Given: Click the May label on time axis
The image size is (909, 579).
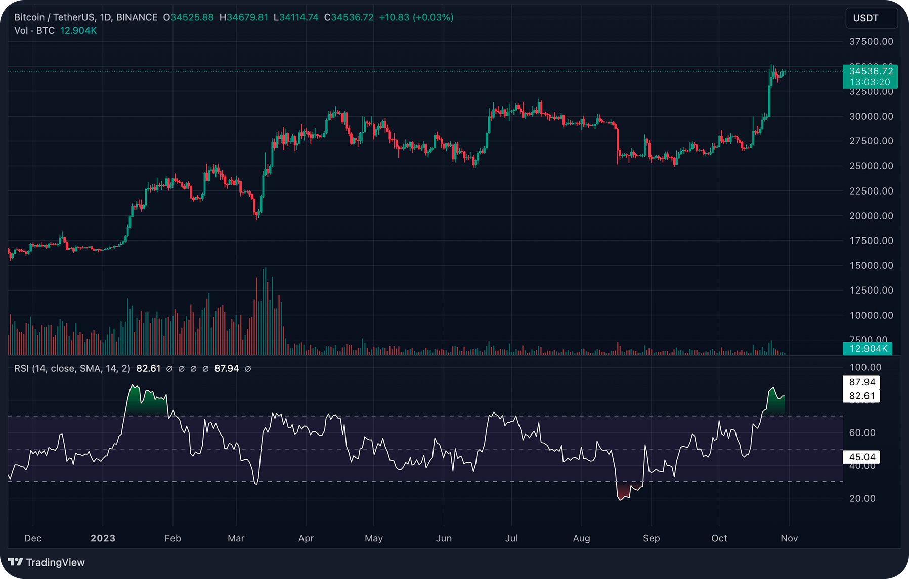Looking at the screenshot, I should [x=374, y=538].
